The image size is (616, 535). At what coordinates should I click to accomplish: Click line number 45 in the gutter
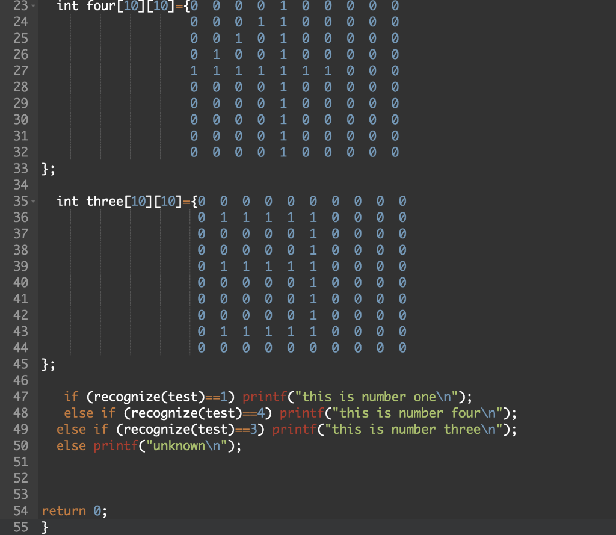(21, 365)
